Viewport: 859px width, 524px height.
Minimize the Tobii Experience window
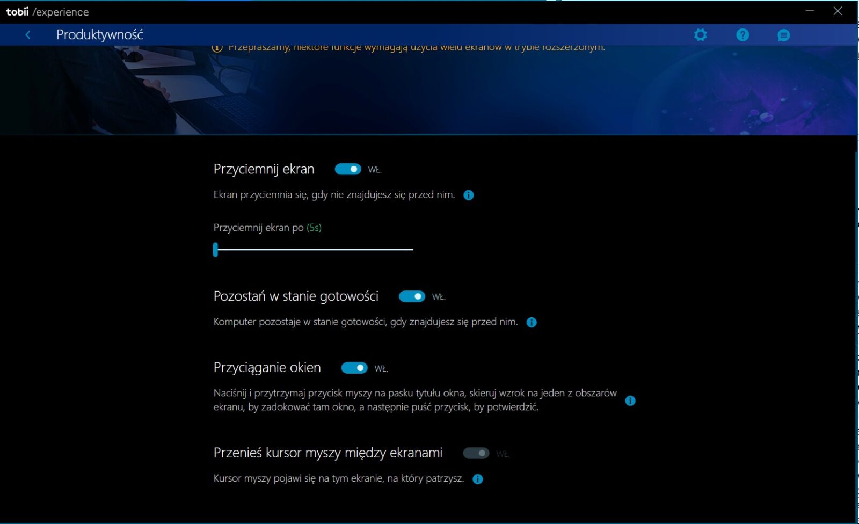[810, 11]
